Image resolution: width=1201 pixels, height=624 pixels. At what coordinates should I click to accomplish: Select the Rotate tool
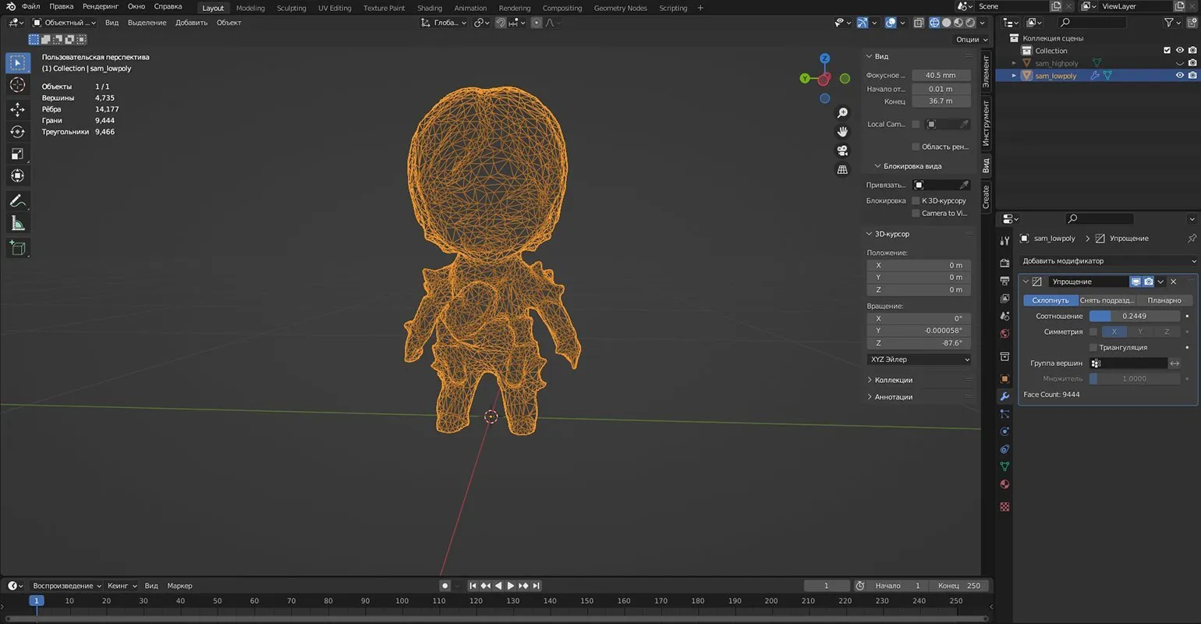(17, 132)
